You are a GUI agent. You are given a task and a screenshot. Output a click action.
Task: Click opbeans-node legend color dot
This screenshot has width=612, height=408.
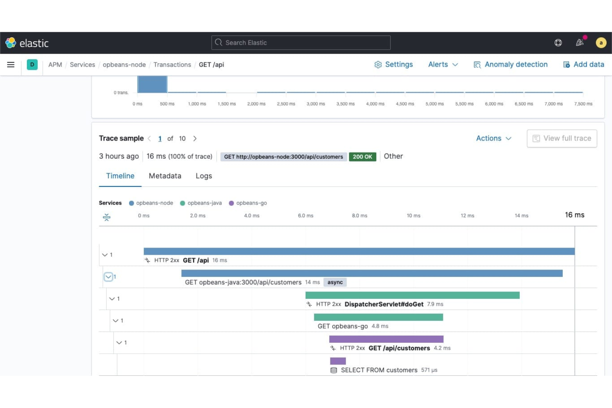(131, 203)
